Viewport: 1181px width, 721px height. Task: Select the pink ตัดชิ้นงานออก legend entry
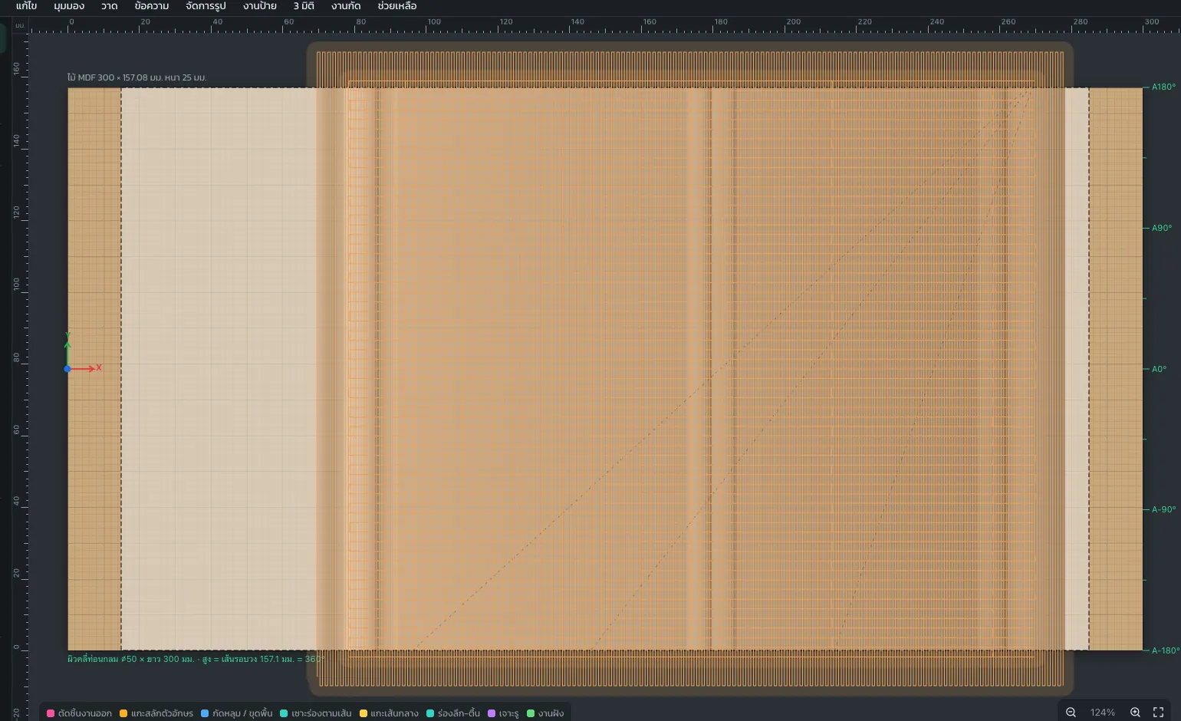[80, 713]
